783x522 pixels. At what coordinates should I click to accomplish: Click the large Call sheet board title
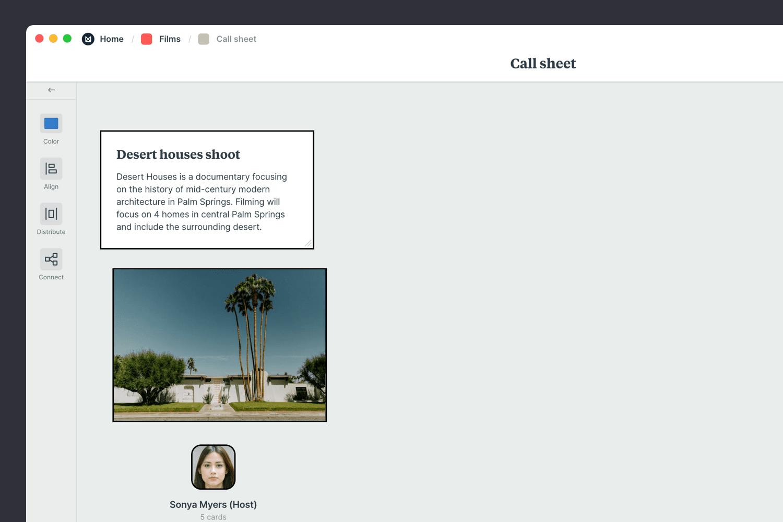point(543,64)
